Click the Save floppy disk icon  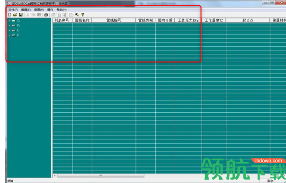(21, 15)
